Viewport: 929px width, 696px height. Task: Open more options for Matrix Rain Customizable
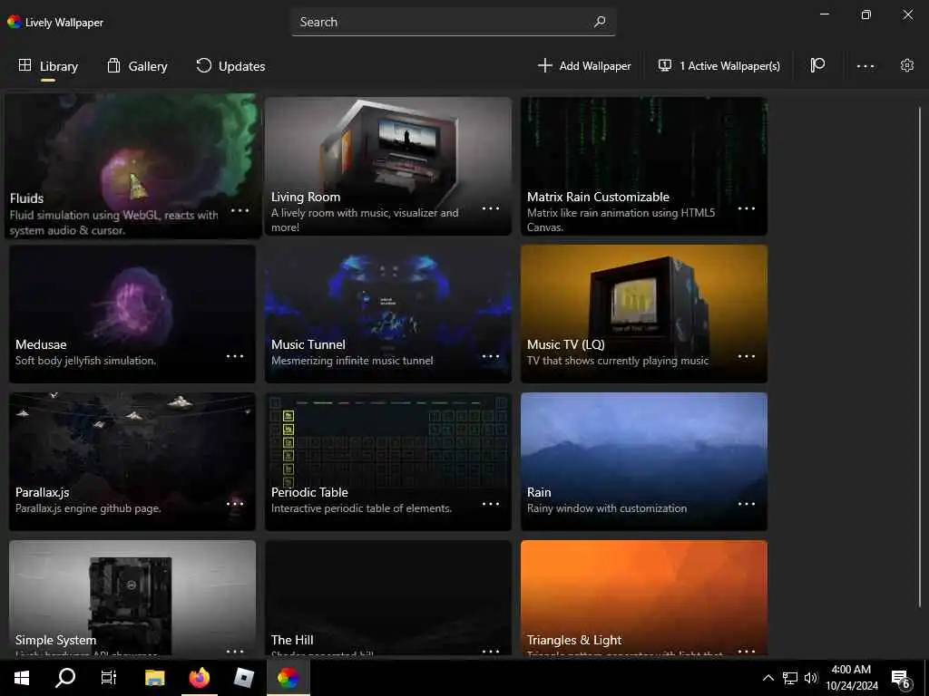point(747,208)
